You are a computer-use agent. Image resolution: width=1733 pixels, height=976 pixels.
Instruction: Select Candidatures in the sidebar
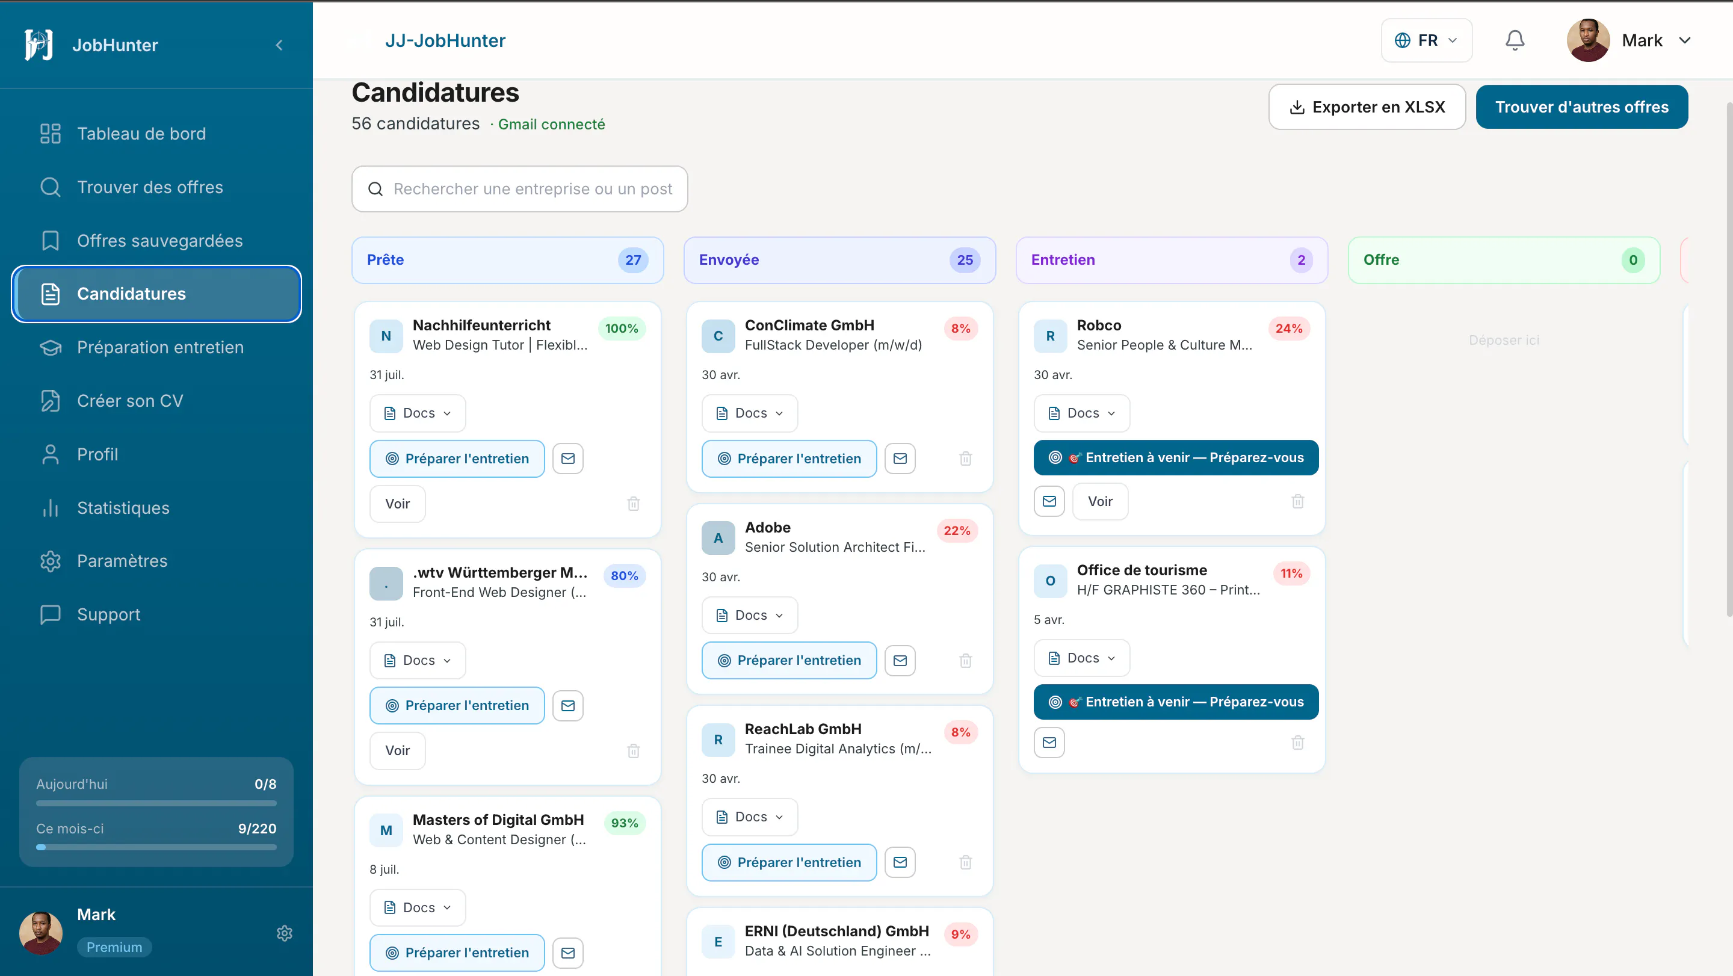pyautogui.click(x=156, y=294)
